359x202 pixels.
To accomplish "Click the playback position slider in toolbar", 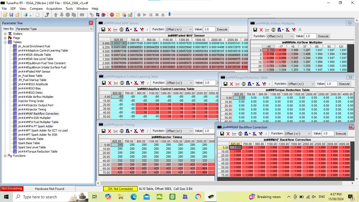I will coord(170,14).
